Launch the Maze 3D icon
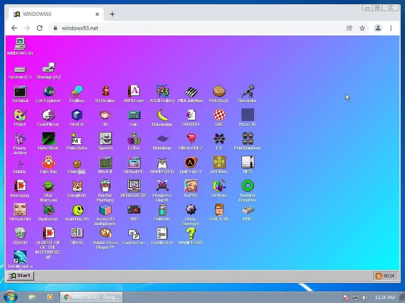The image size is (405, 303). [x=248, y=115]
